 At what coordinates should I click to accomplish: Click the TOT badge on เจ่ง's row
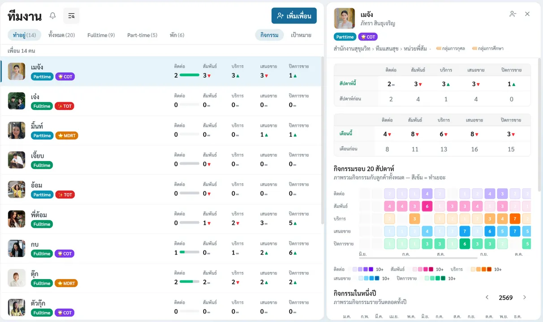[65, 106]
